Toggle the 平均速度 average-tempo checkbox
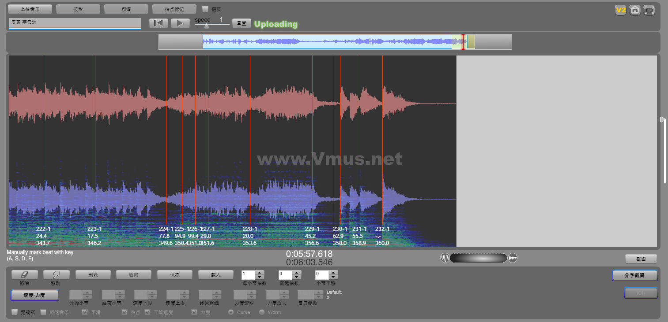 (x=147, y=312)
